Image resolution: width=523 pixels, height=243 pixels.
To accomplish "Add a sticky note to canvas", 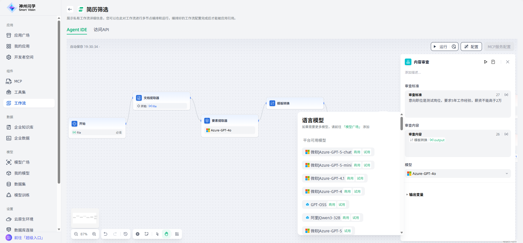I will point(147,234).
